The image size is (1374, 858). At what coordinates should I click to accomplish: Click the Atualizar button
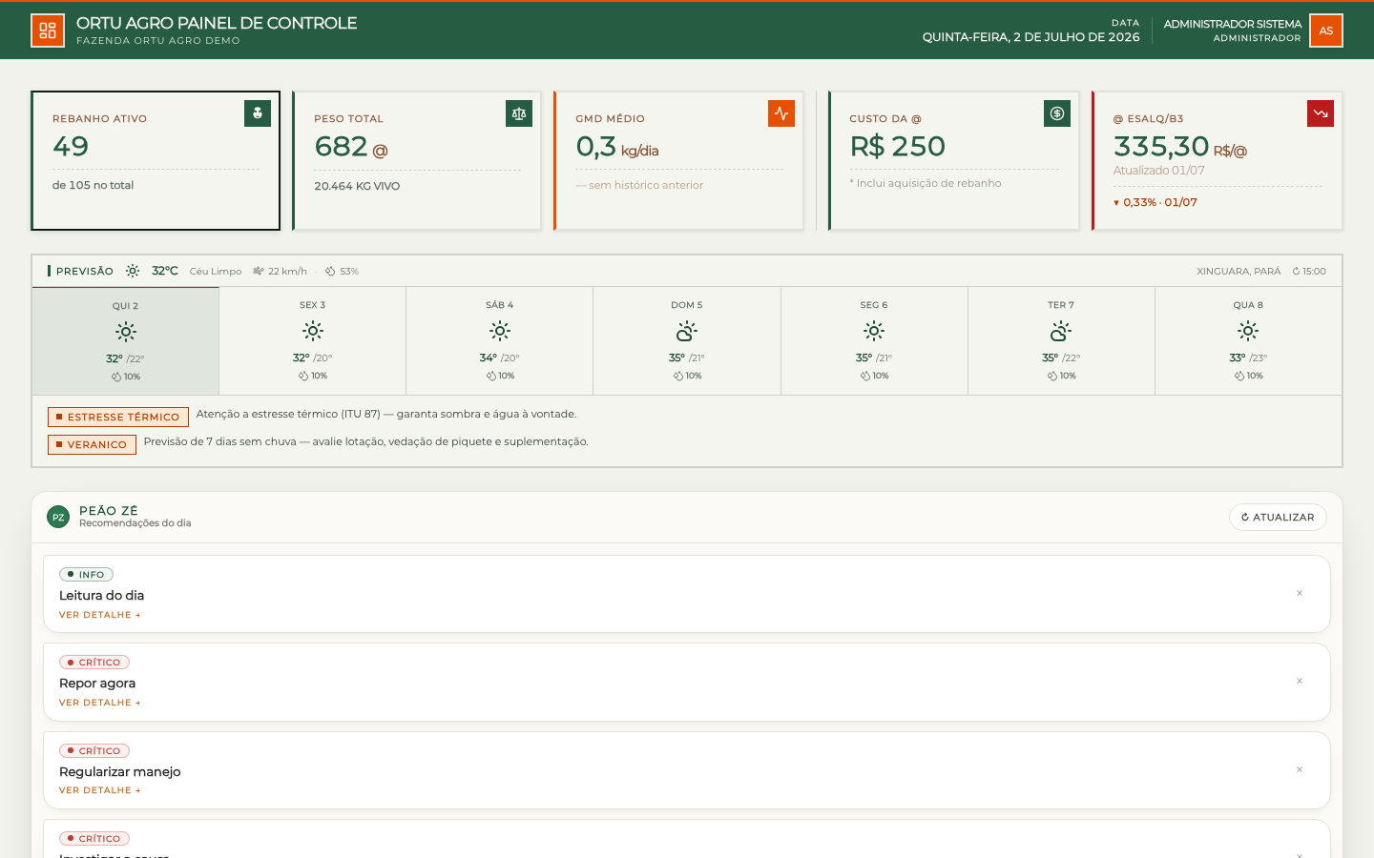(x=1278, y=517)
